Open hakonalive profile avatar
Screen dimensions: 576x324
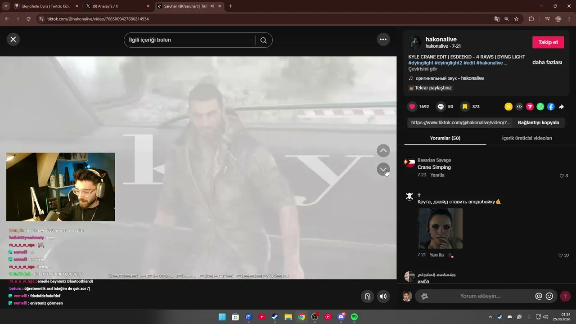pyautogui.click(x=415, y=43)
